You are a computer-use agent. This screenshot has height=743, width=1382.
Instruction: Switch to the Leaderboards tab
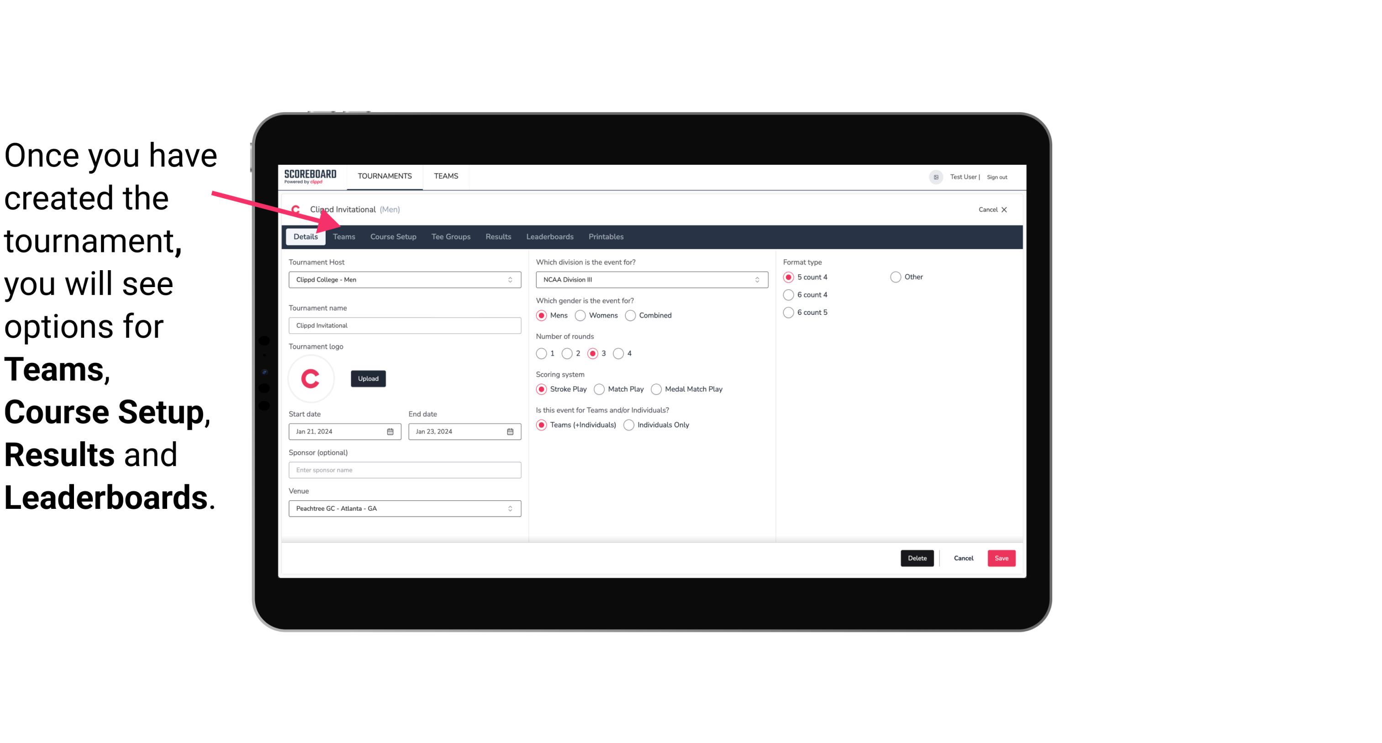click(x=550, y=236)
